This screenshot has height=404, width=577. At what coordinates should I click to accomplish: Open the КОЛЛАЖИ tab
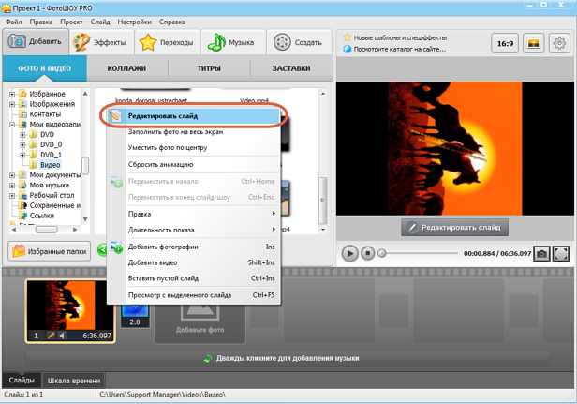pos(126,68)
